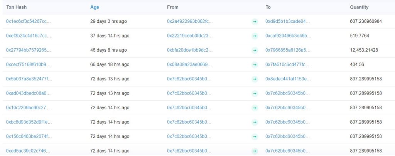Toggle the Age column header format
The width and height of the screenshot is (395, 156).
(x=95, y=7)
